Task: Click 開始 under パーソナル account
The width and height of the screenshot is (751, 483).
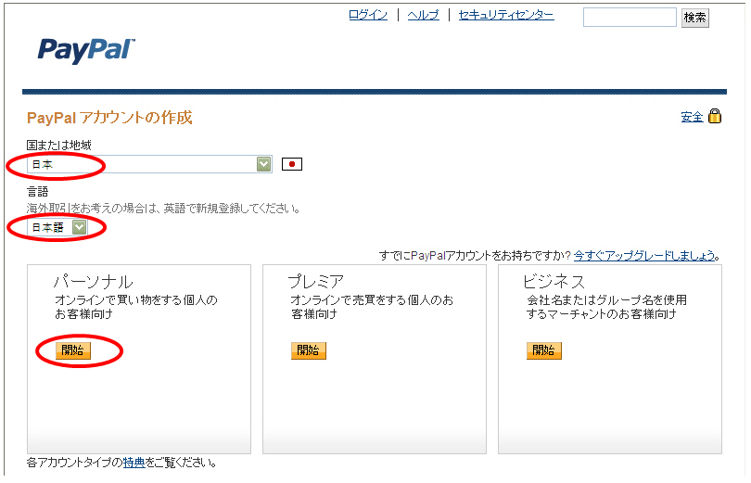Action: pyautogui.click(x=73, y=350)
